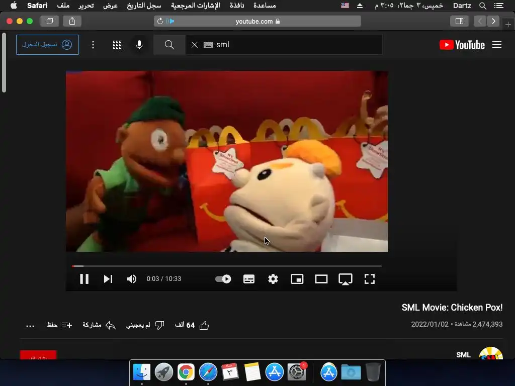
Task: Save the video to playlist حفظ
Action: coord(59,325)
